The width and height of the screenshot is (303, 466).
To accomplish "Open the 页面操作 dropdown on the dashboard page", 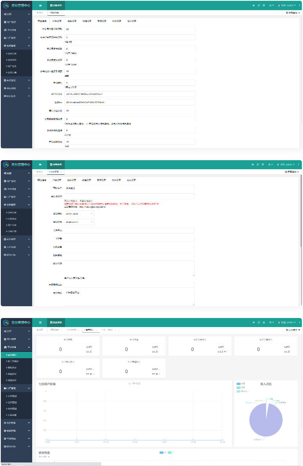I will pos(293,329).
